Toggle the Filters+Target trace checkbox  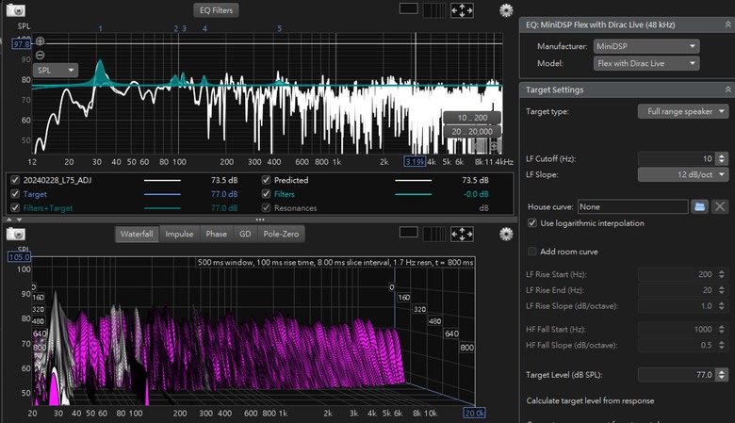click(x=15, y=207)
